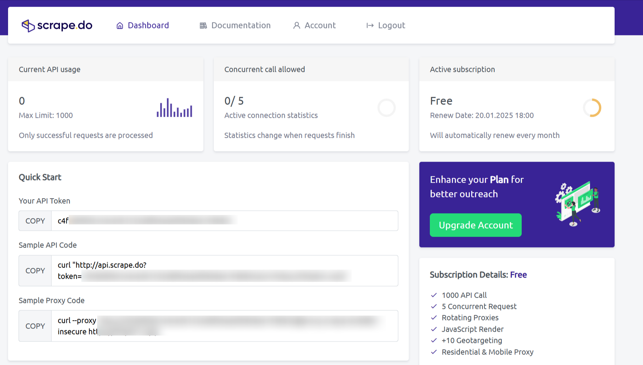Click the scrape.do logo
643x365 pixels.
coord(57,26)
